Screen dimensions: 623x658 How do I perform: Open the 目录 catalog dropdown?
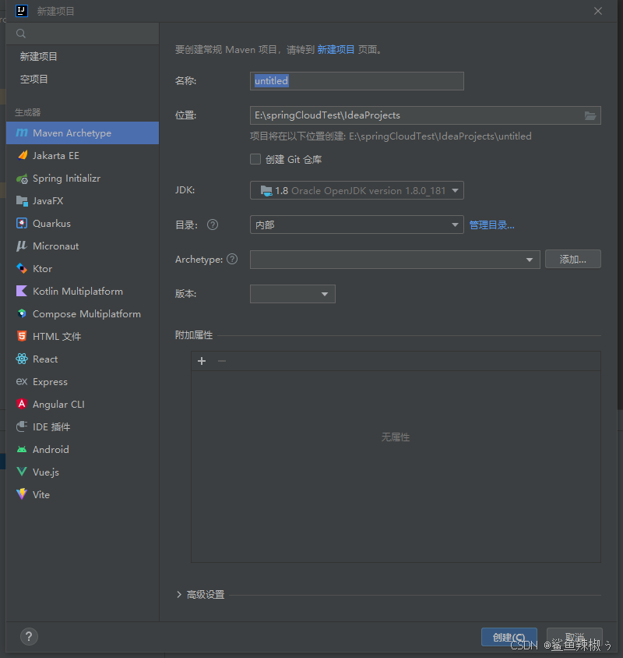[357, 225]
